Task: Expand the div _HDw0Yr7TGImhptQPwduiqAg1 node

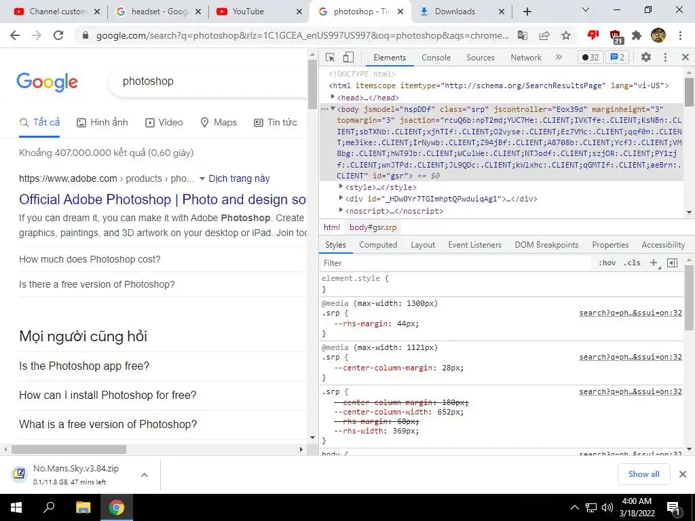Action: (x=341, y=198)
